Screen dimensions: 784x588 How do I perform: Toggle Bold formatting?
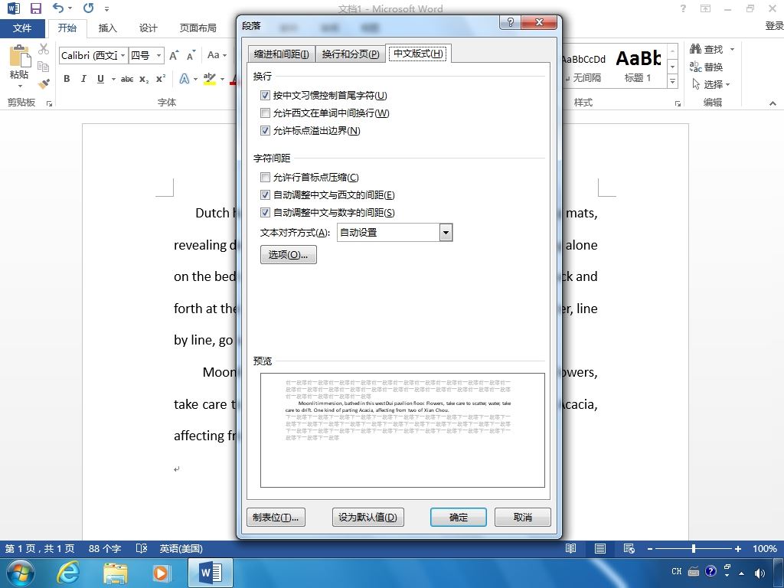(67, 79)
